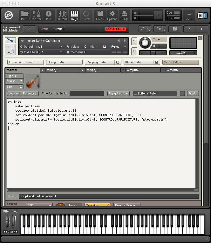The width and height of the screenshot is (211, 243).
Task: Mute the instrument with M button
Action: click(x=134, y=52)
